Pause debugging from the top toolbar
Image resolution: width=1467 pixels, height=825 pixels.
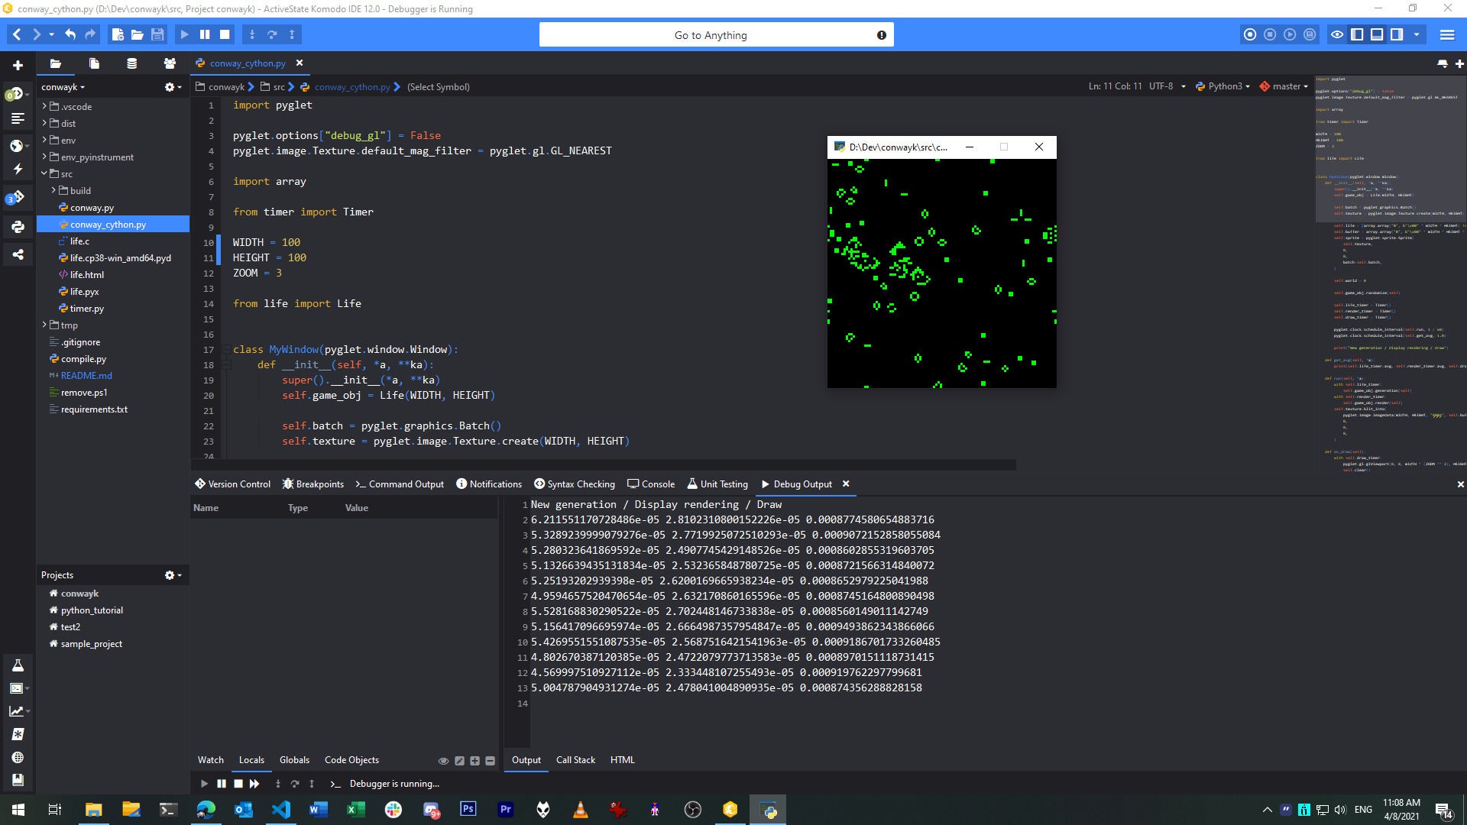[205, 34]
